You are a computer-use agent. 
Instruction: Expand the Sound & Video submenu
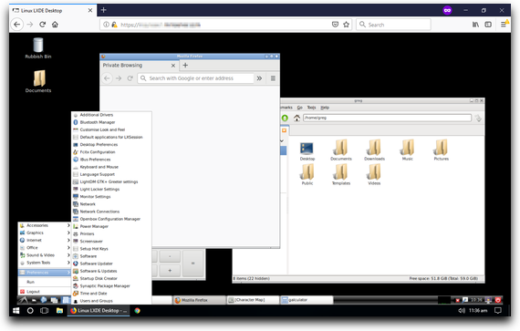pyautogui.click(x=45, y=255)
